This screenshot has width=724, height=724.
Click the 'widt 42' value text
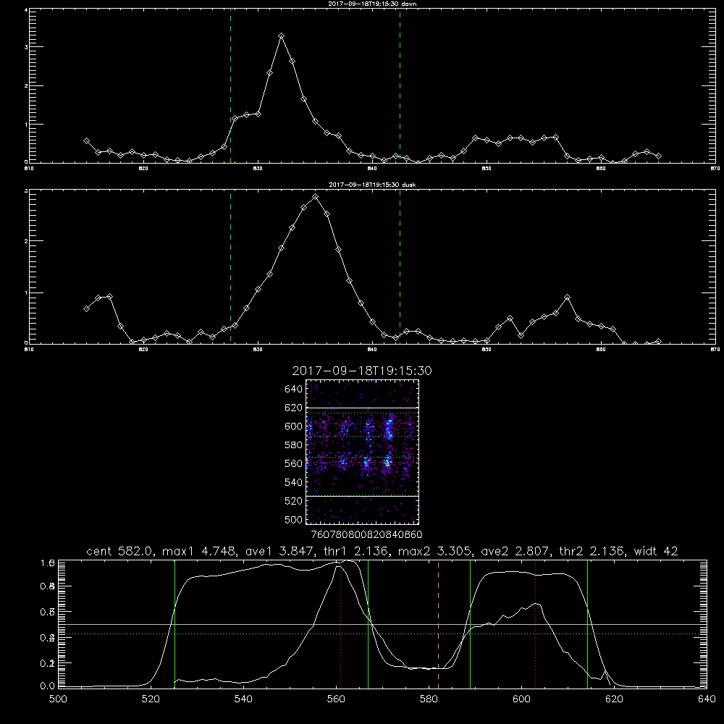656,551
